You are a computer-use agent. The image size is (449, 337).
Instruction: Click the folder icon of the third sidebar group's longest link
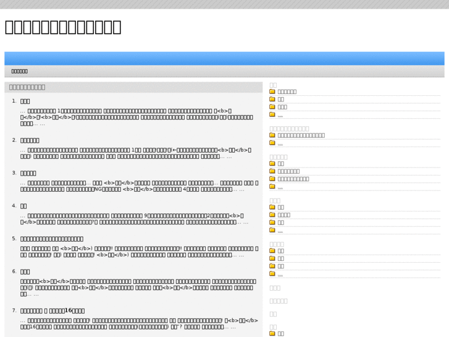click(272, 179)
